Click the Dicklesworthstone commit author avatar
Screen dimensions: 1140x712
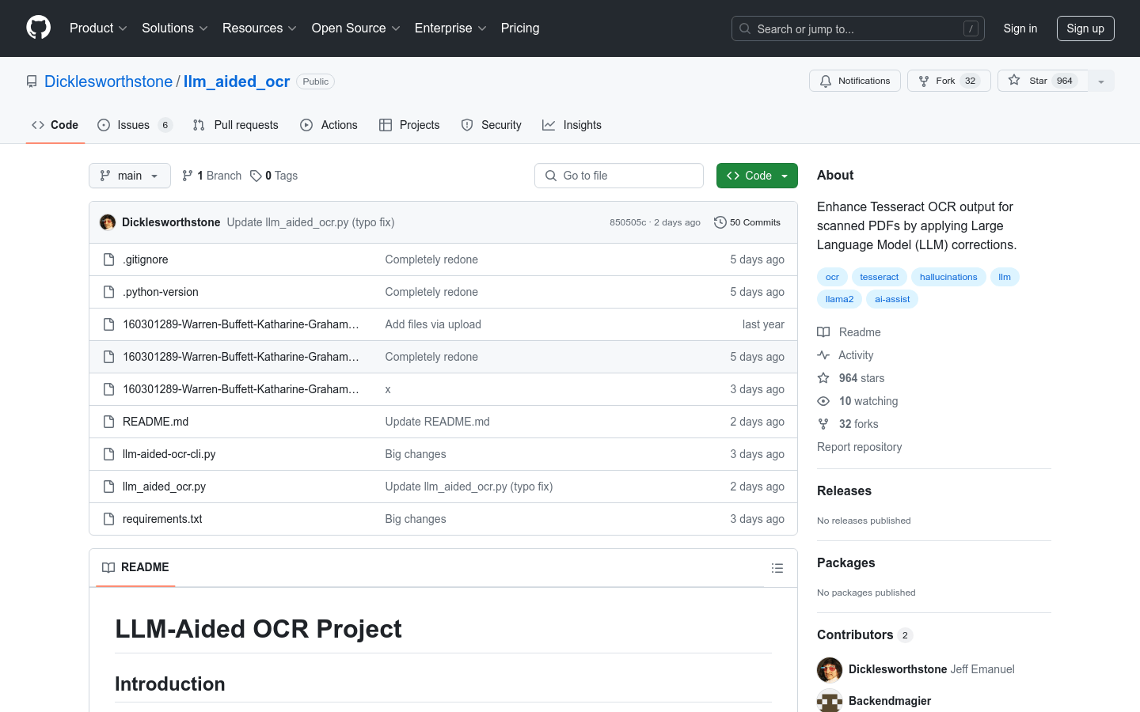[x=108, y=222]
